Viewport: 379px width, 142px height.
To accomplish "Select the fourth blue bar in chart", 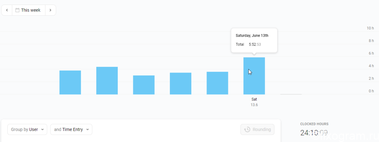I will tap(181, 84).
